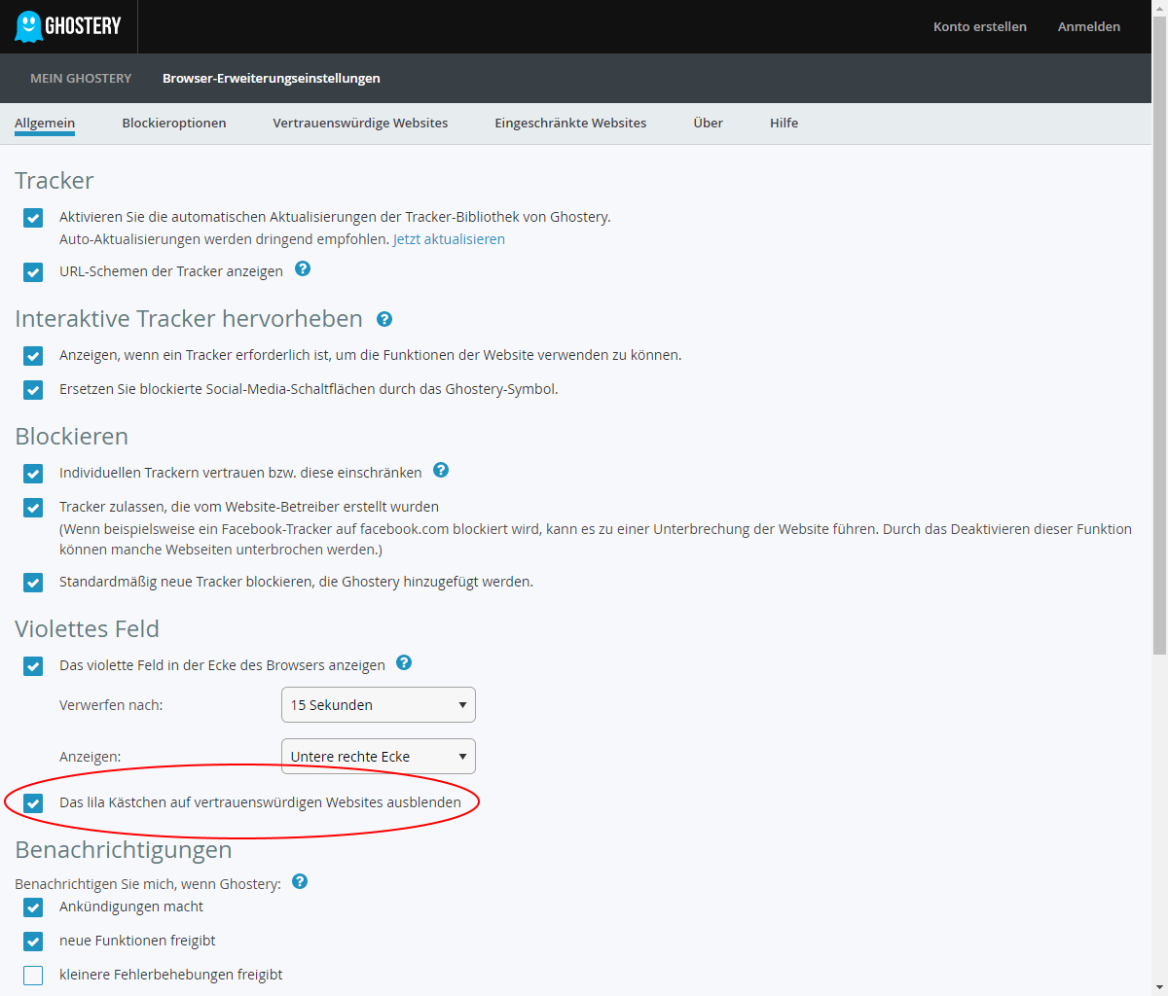This screenshot has height=996, width=1168.
Task: Click the 'Tracker' section heading
Action: 55,181
